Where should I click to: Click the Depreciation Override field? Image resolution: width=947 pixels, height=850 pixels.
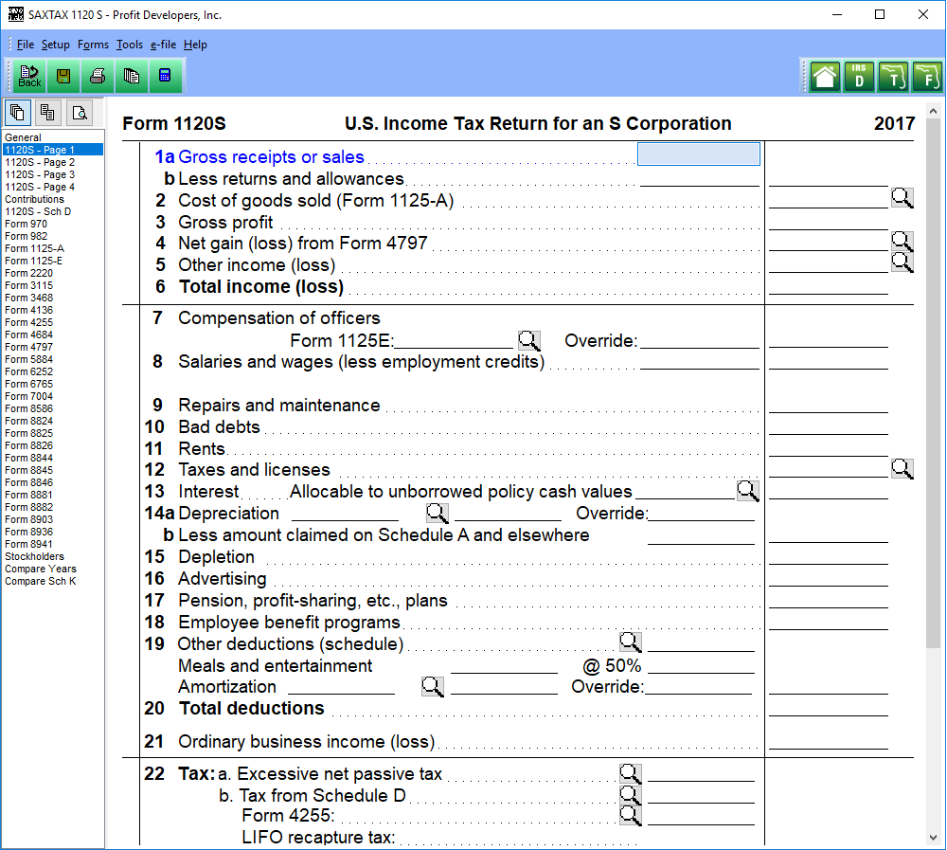[701, 513]
